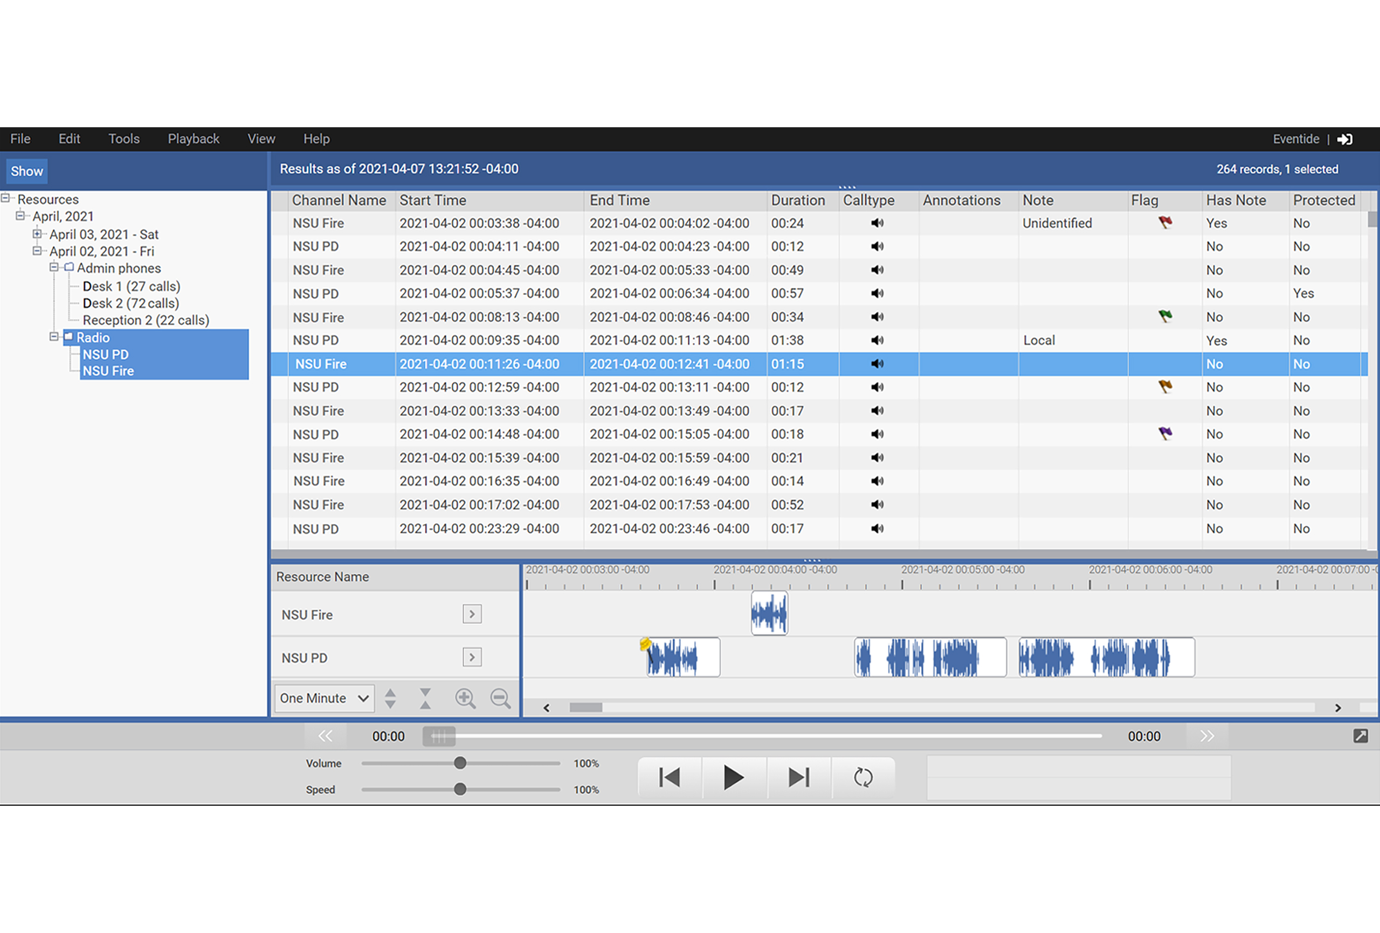1380x933 pixels.
Task: Adjust the Volume slider handle
Action: pyautogui.click(x=460, y=763)
